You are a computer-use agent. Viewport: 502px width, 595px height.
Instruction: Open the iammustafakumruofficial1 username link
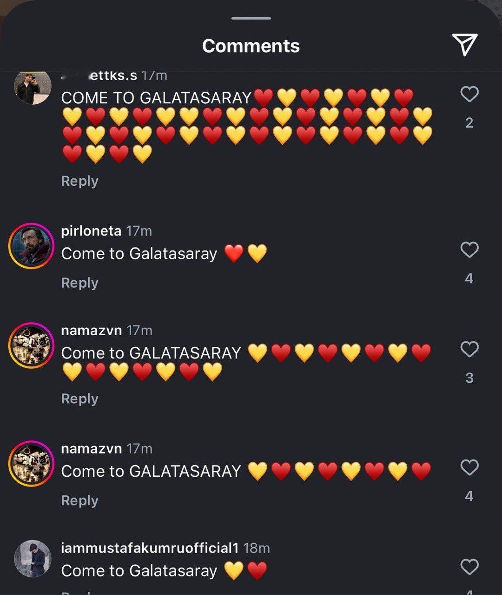point(150,548)
